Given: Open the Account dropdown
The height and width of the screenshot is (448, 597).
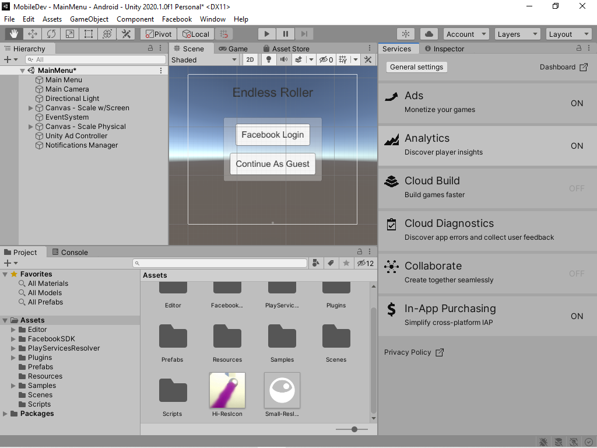Looking at the screenshot, I should pos(466,34).
